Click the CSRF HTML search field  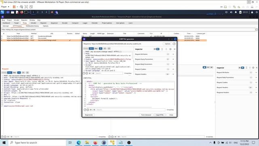(x=130, y=110)
